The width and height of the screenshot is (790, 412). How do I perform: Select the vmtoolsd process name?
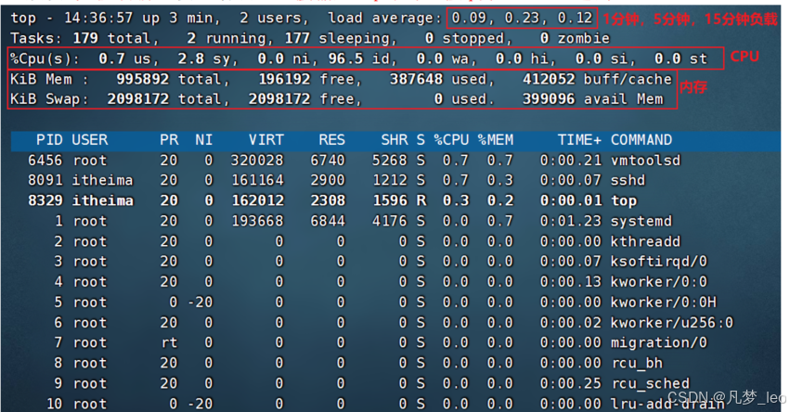pos(645,161)
